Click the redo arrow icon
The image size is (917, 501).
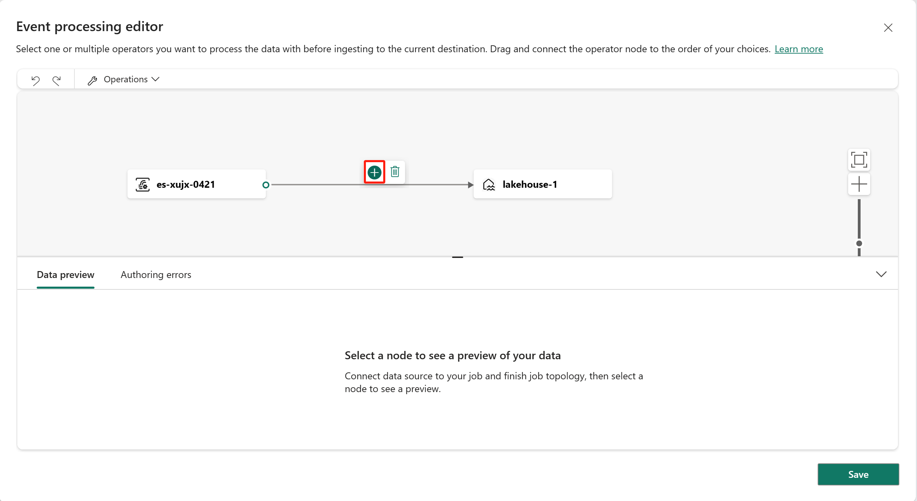(x=56, y=79)
